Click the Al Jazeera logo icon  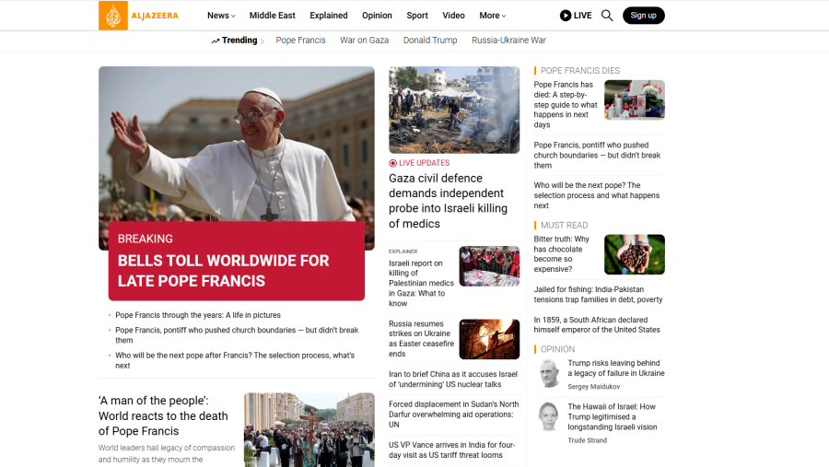click(113, 16)
